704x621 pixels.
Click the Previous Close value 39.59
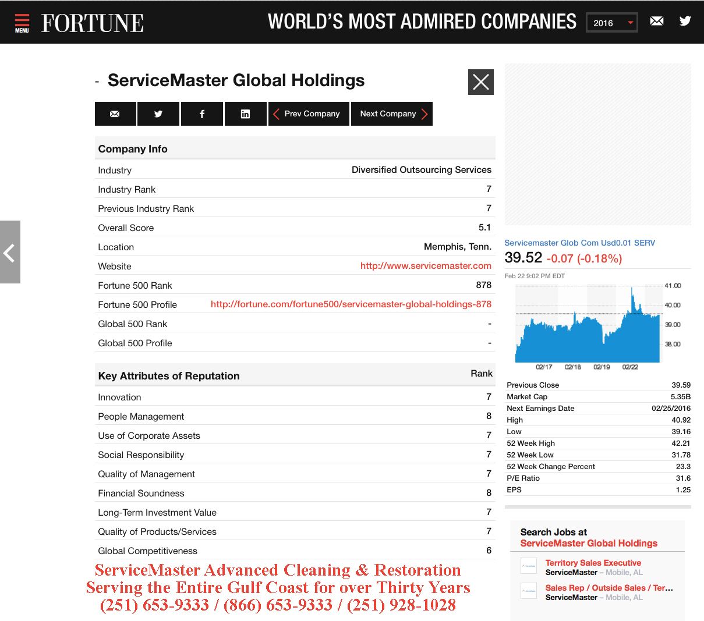pyautogui.click(x=681, y=385)
